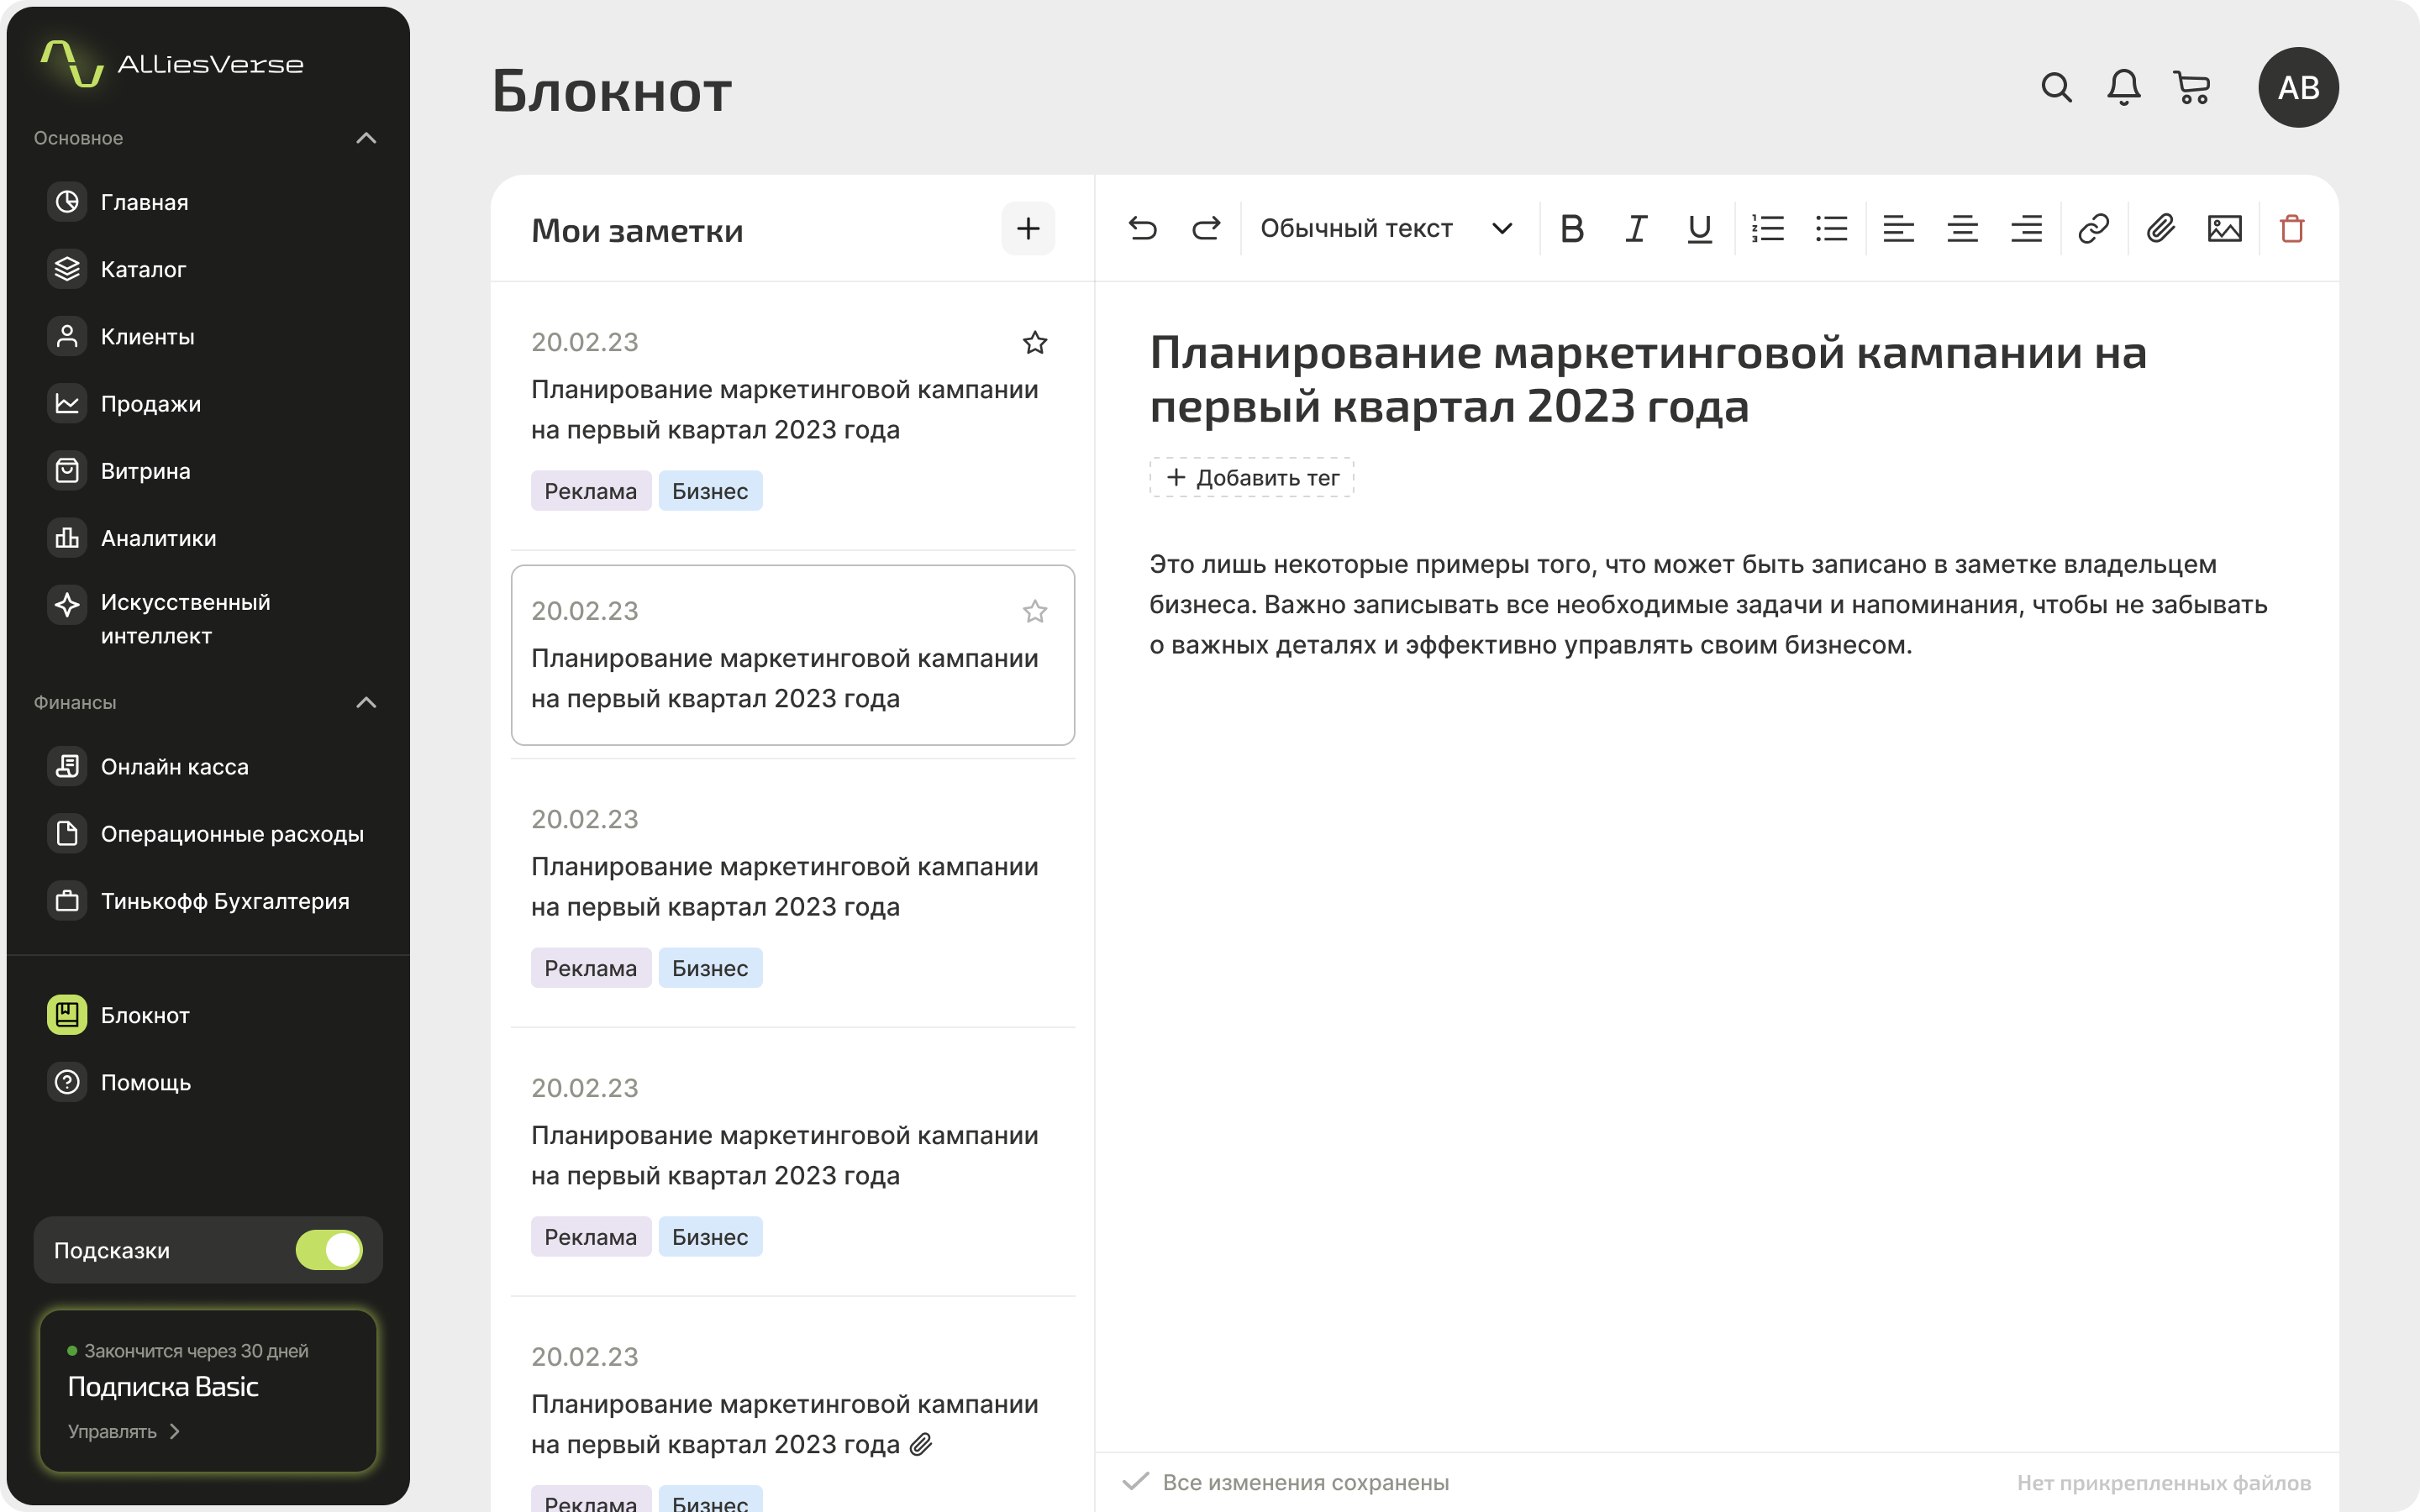Click 'Бизнес' tag on the first note
Screen dimensions: 2420x1512
[x=710, y=491]
